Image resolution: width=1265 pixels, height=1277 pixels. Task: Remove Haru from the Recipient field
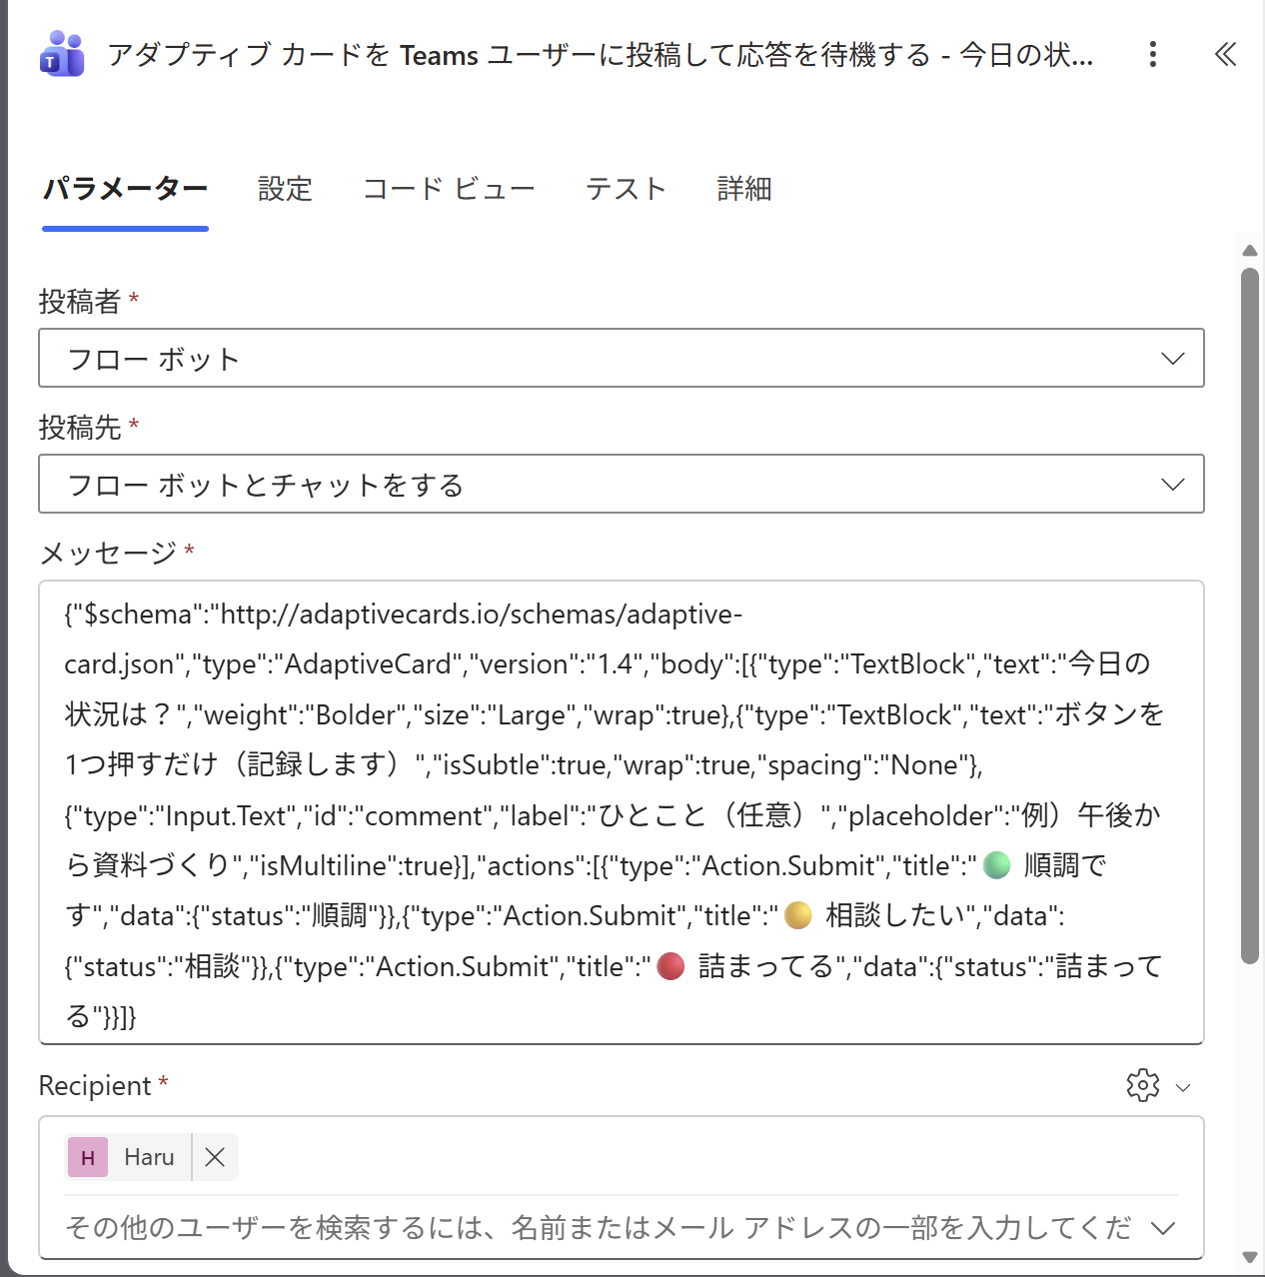215,1157
